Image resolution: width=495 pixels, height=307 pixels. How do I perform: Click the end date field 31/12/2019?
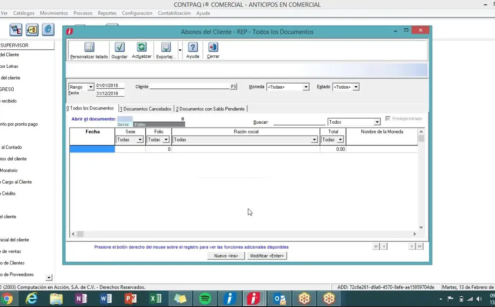point(110,93)
